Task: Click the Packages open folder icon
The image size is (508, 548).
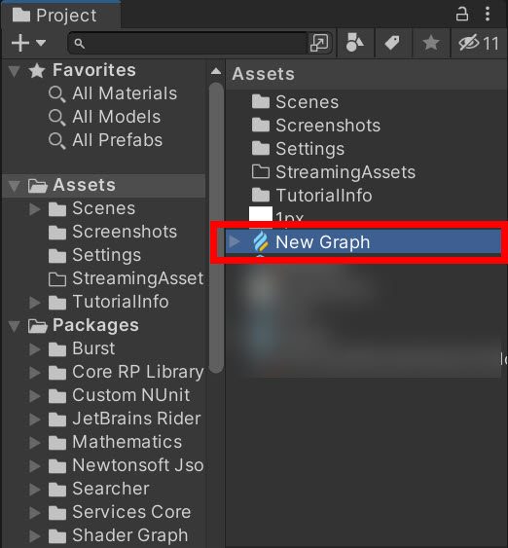Action: [x=38, y=326]
